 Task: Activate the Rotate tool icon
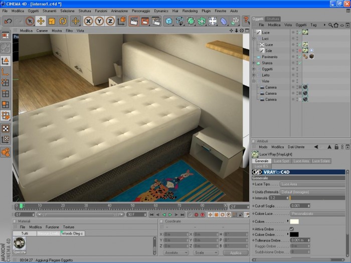(x=63, y=21)
